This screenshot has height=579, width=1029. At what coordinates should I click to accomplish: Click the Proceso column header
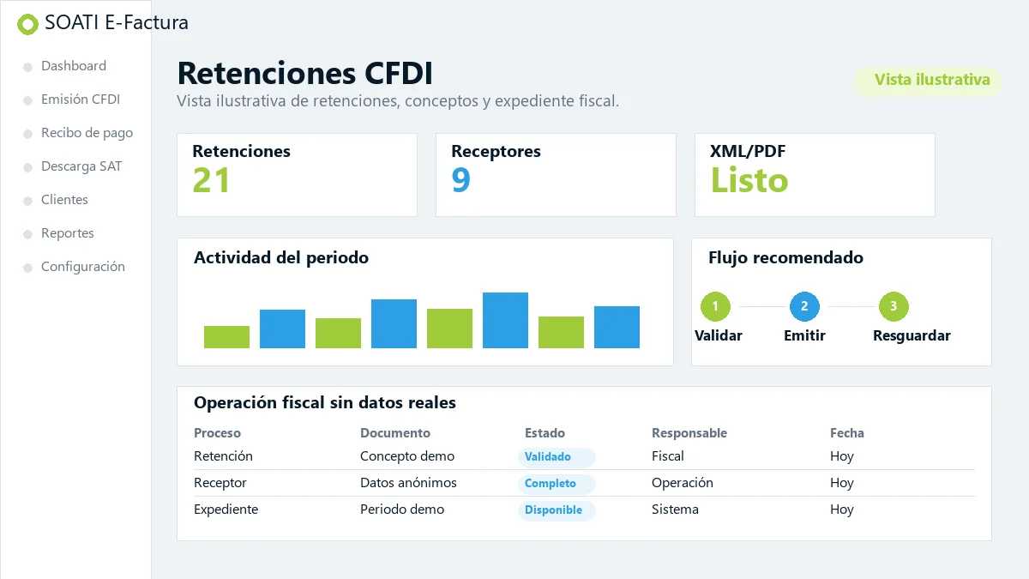tap(217, 433)
